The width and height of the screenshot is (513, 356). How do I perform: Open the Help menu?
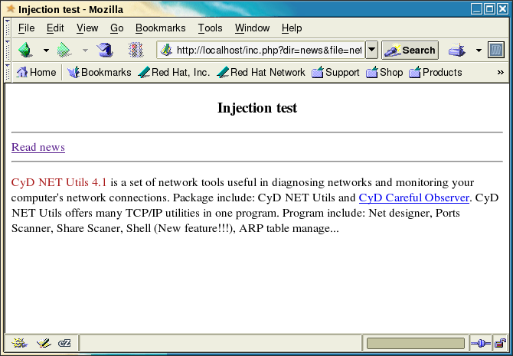point(292,28)
